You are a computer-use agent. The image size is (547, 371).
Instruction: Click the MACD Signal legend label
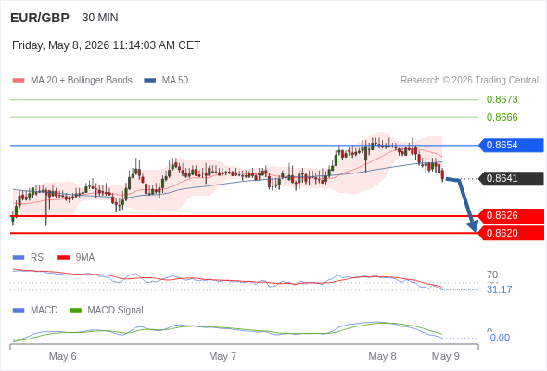point(116,311)
